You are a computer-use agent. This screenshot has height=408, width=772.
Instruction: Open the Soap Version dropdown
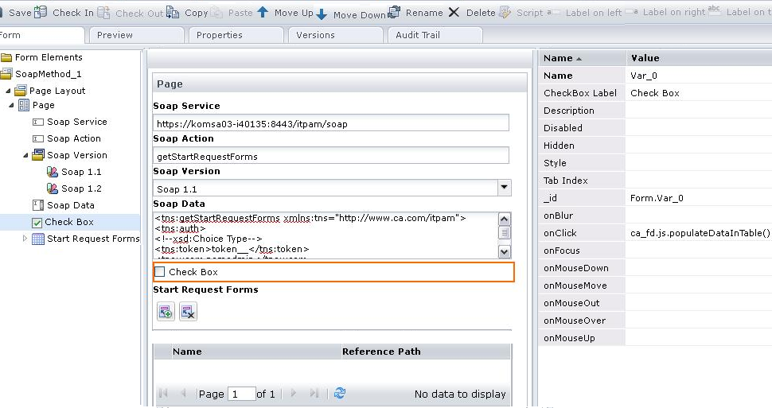click(x=504, y=188)
